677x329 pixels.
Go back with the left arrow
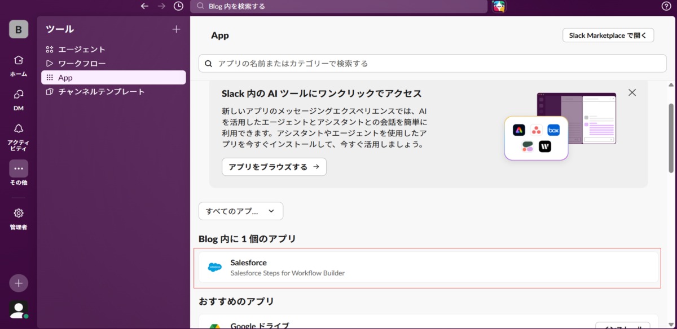coord(145,6)
